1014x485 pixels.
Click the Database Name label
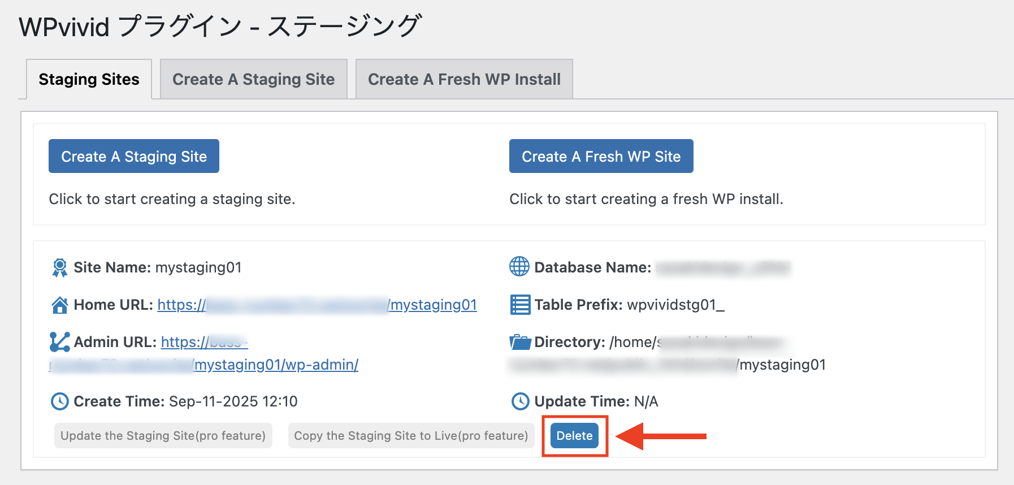tap(593, 267)
